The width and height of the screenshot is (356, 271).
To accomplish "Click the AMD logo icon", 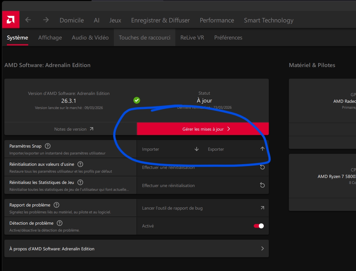I will click(11, 20).
